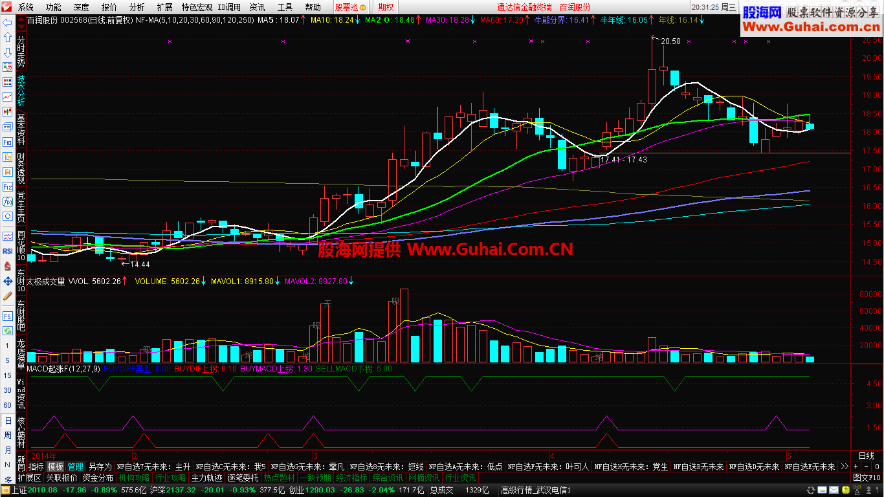Select template NF自选A无未来: 低点
Screen dimensions: 884x497
(465, 467)
